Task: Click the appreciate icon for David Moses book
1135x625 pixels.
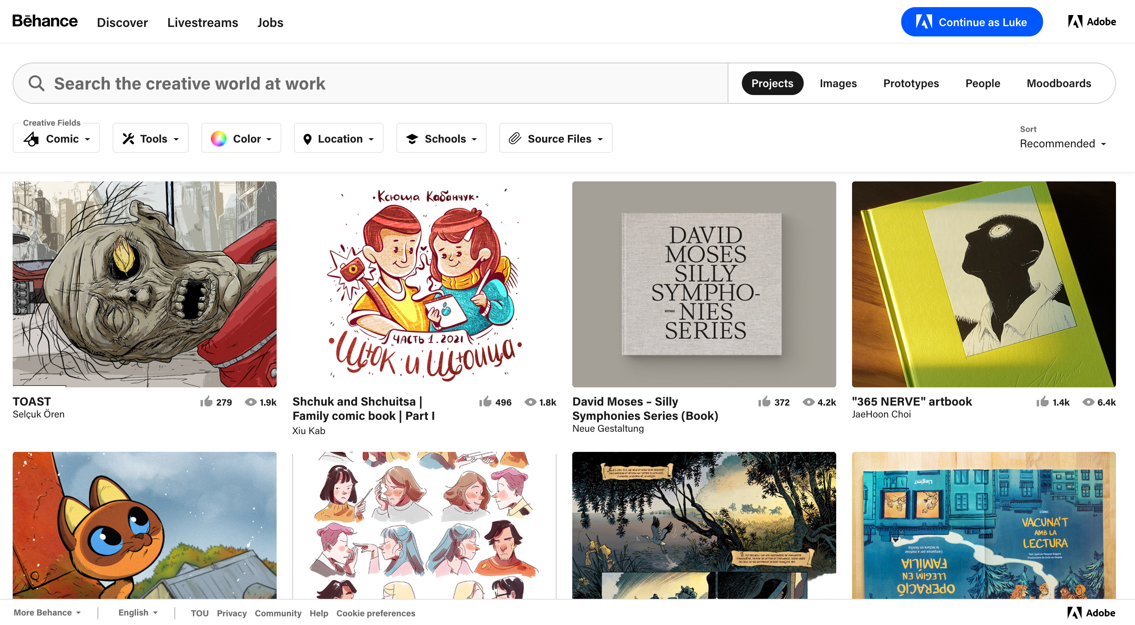Action: [x=764, y=402]
